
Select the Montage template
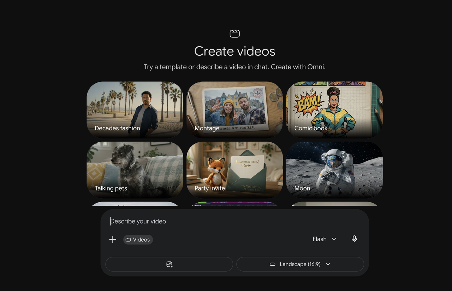[x=235, y=110]
